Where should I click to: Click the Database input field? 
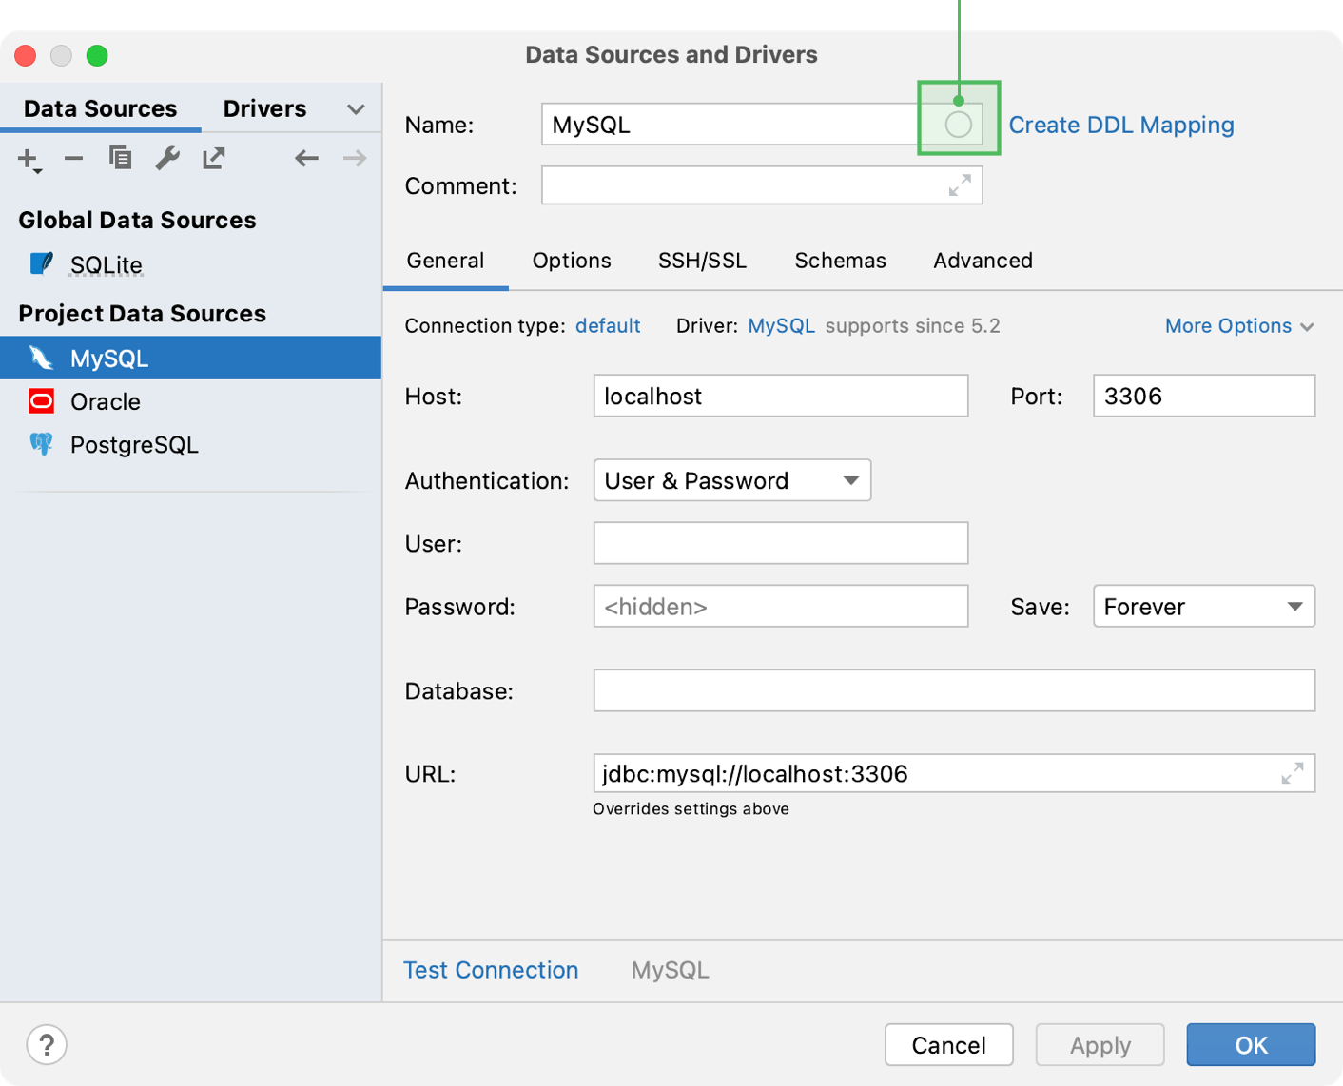pos(954,690)
